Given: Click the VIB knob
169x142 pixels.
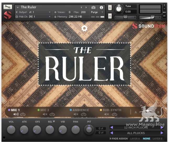Looking at the screenshot, I should pyautogui.click(x=63, y=130).
